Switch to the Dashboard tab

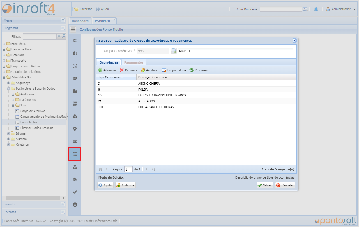tap(80, 21)
